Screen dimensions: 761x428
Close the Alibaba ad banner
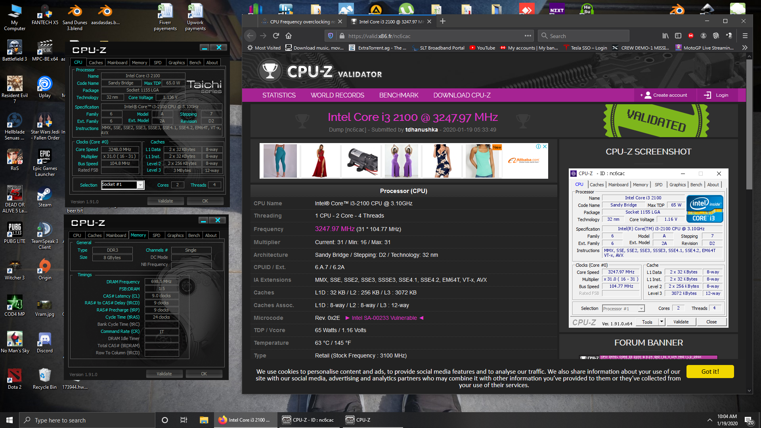545,147
